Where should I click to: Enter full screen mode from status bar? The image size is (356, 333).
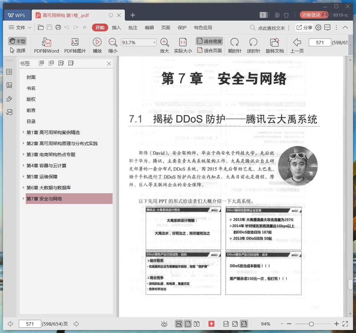coord(345,324)
